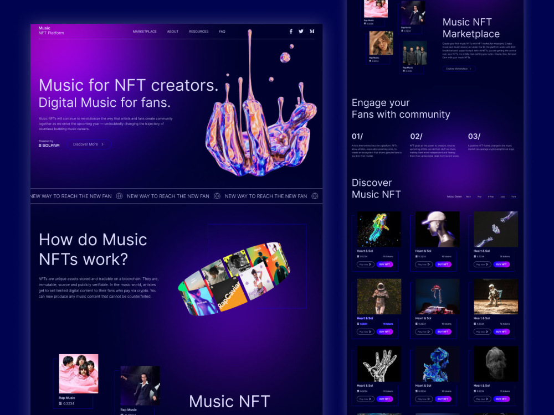Open the pink-robed band thumbnail on left page
The width and height of the screenshot is (554, 415).
pyautogui.click(x=79, y=373)
